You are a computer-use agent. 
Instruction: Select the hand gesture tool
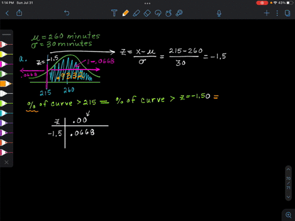tap(168, 13)
